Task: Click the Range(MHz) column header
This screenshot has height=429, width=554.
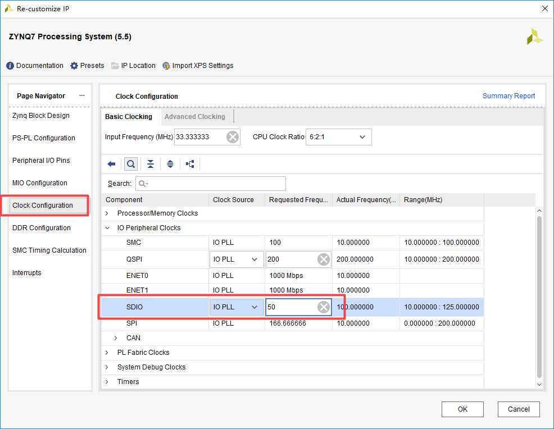Action: click(x=442, y=200)
